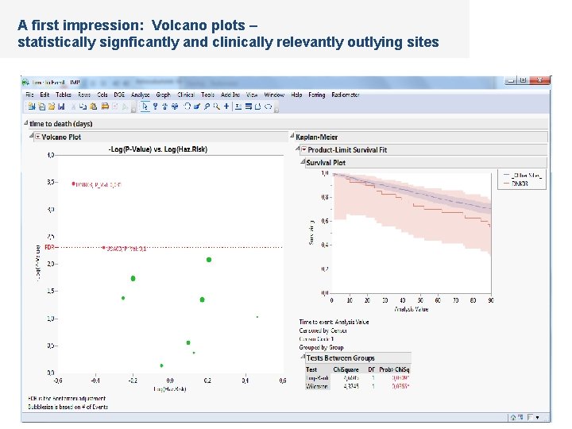Image resolution: width=572 pixels, height=429 pixels.
Task: Collapse the Product-Limit Survival Fit section
Action: pos(297,149)
